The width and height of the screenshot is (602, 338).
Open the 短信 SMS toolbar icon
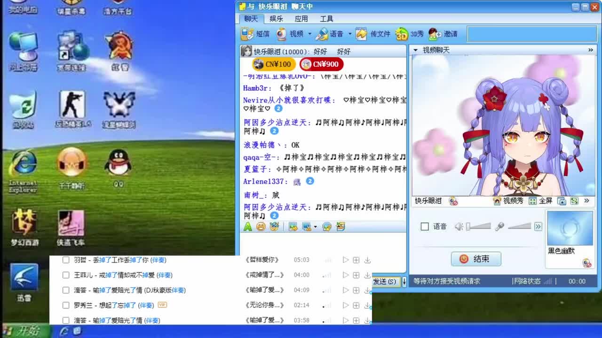[247, 34]
